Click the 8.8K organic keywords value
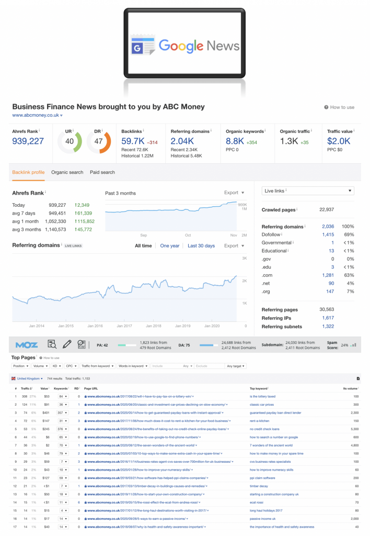Image resolution: width=370 pixels, height=536 pixels. tap(235, 141)
